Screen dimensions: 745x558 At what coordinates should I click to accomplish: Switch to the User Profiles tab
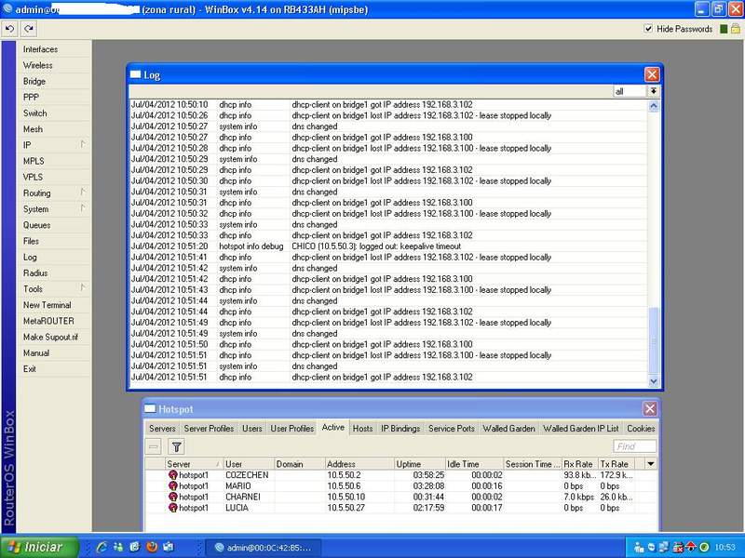click(291, 429)
